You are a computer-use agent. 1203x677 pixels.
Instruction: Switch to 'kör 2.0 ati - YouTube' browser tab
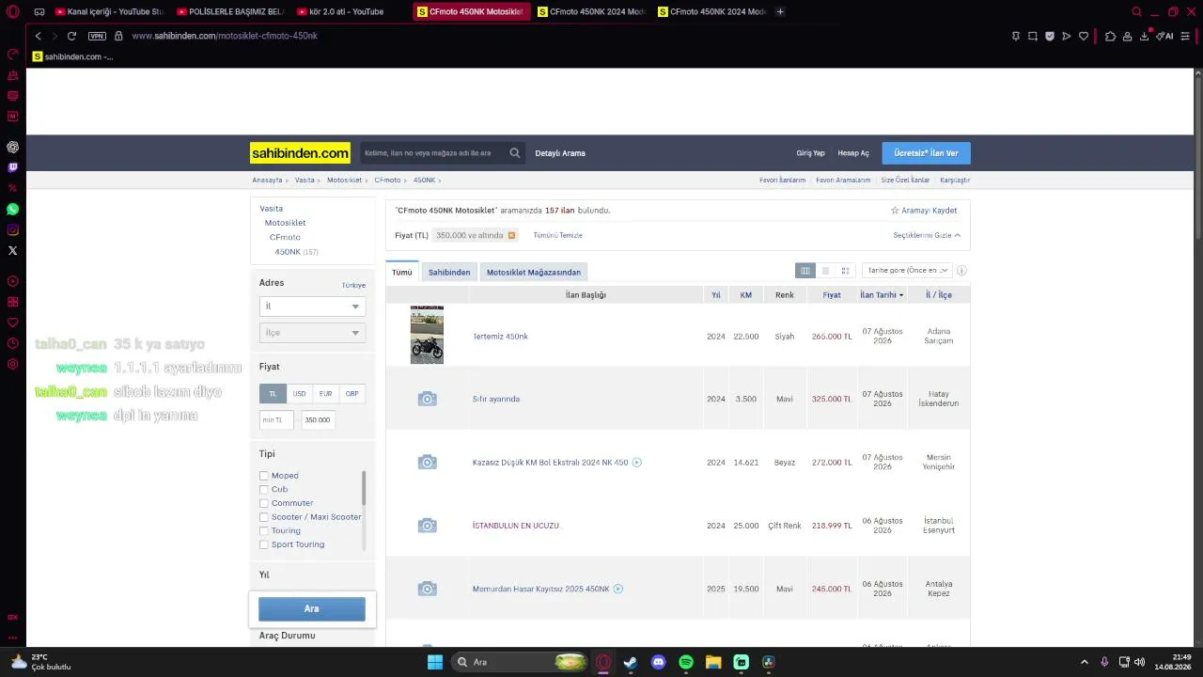click(x=346, y=12)
